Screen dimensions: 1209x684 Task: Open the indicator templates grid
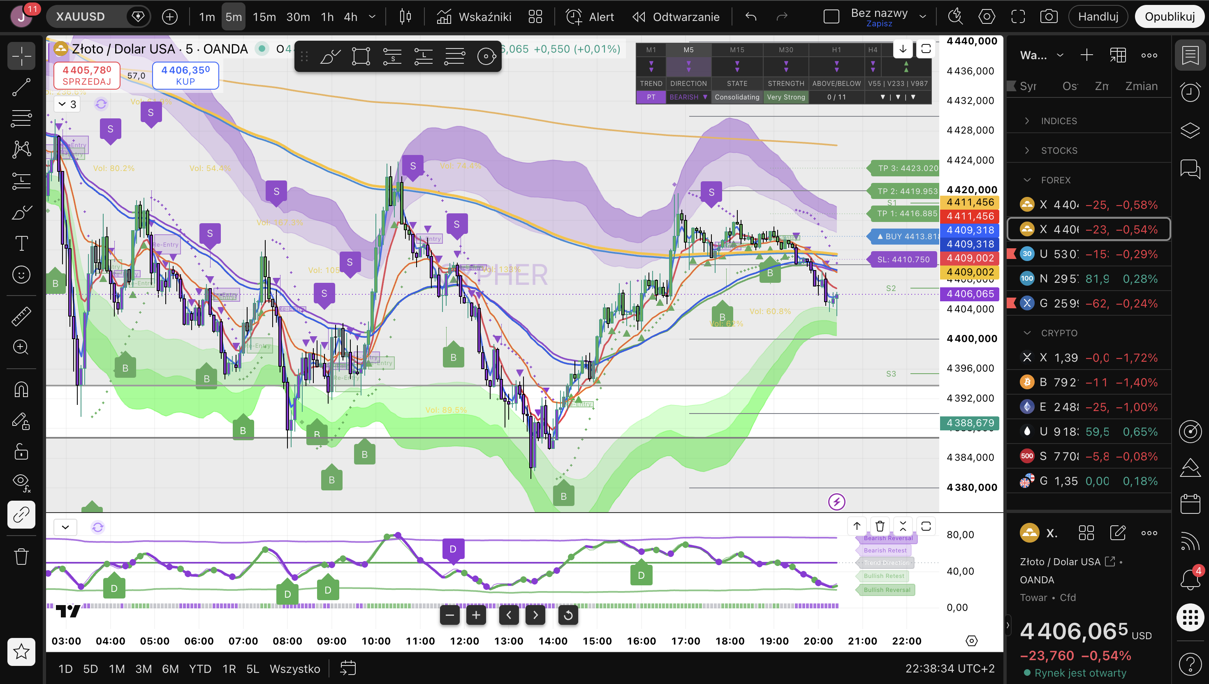pos(535,17)
